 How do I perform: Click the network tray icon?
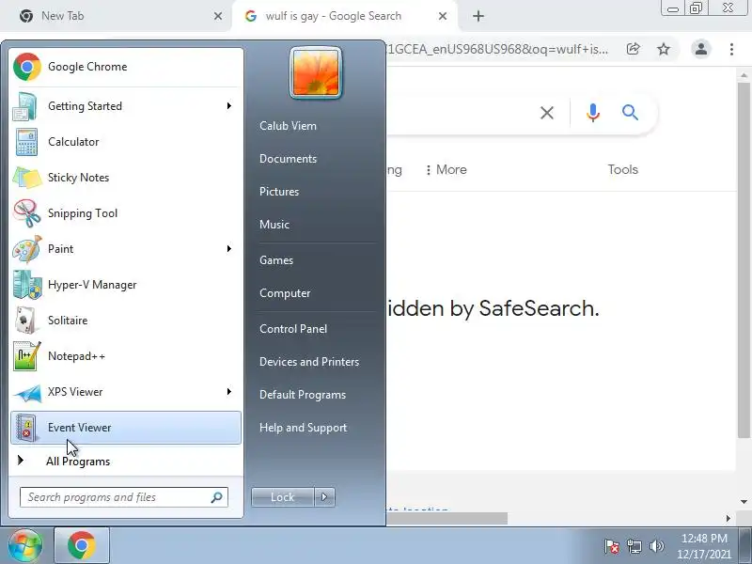[634, 546]
